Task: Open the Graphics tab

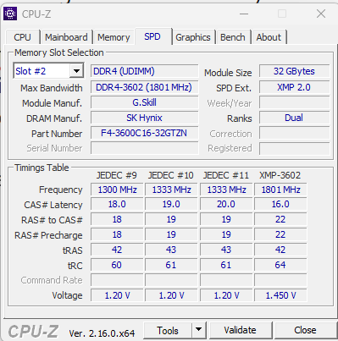Action: point(193,37)
